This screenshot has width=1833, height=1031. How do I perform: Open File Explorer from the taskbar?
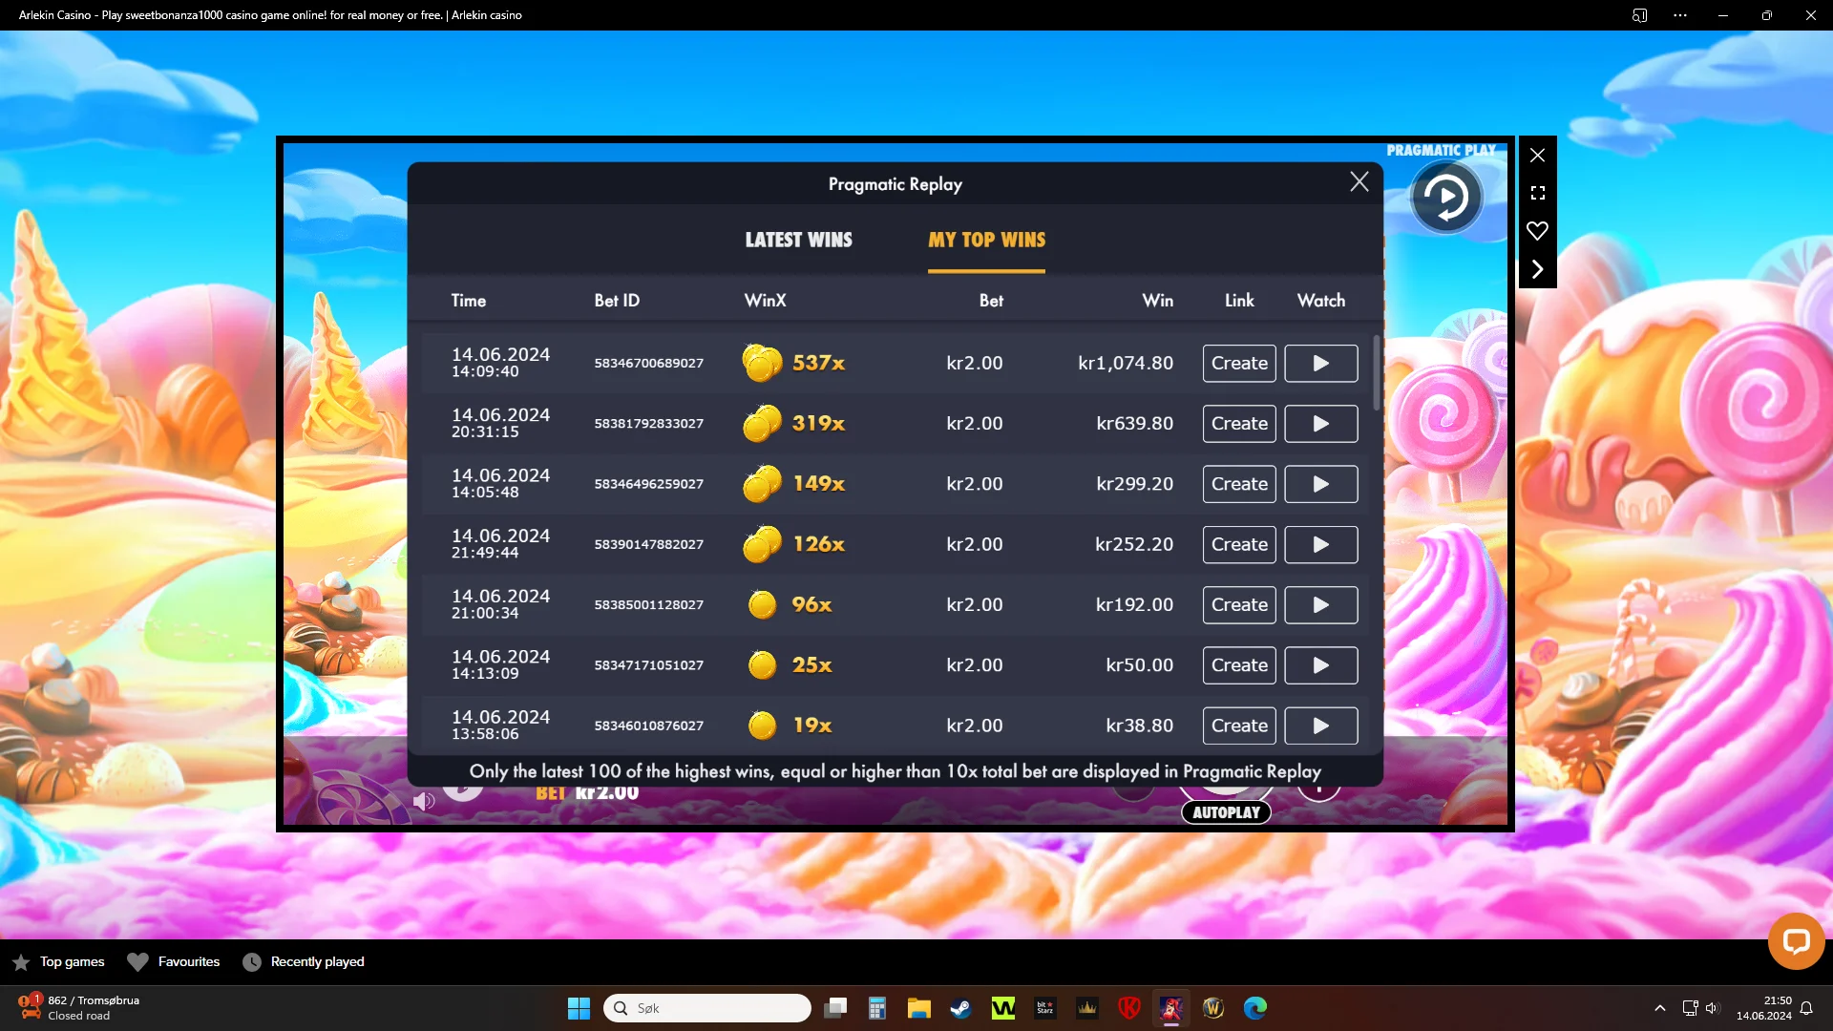click(x=919, y=1008)
